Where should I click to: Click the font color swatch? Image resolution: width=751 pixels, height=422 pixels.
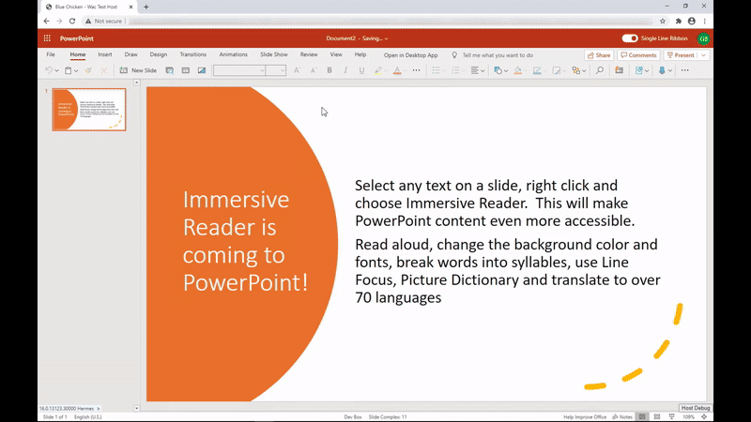[x=397, y=70]
